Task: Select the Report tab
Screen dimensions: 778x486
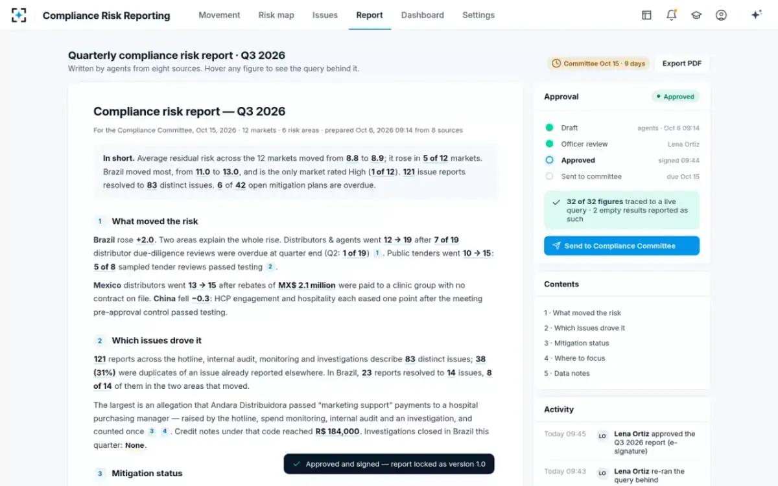Action: pos(370,15)
